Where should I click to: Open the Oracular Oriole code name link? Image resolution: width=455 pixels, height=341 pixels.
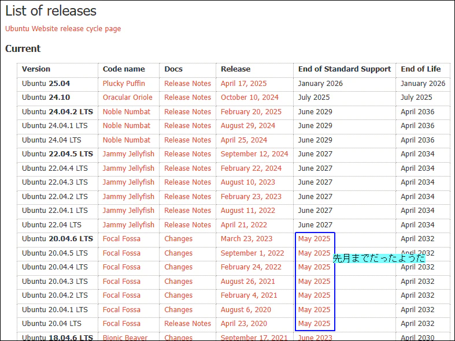[127, 98]
